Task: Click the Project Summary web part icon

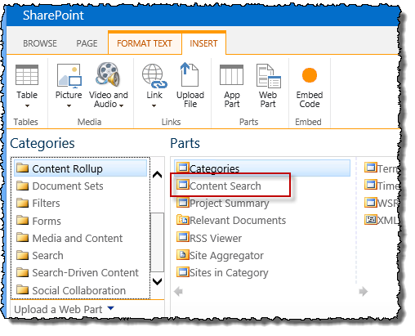Action: [x=183, y=202]
